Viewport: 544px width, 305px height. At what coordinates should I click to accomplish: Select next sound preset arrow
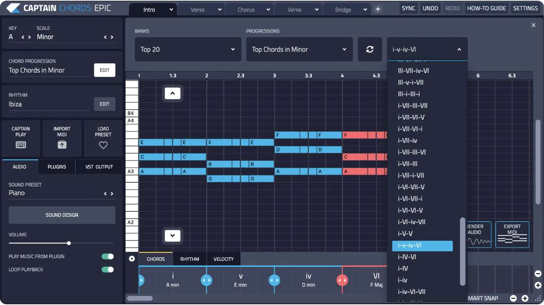[112, 193]
